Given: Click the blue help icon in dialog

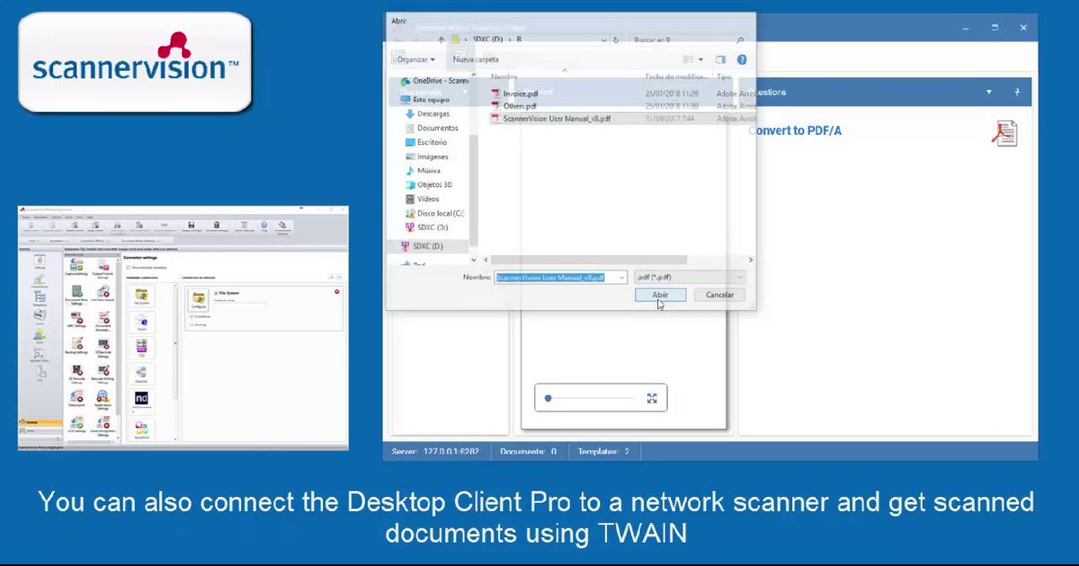Looking at the screenshot, I should (742, 59).
